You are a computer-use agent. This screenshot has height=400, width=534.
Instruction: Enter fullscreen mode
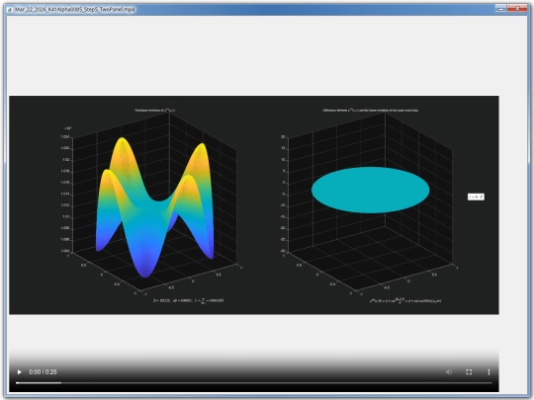coord(469,372)
